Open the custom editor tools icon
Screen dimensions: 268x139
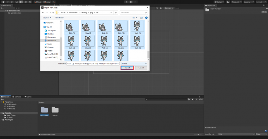[x=30, y=2]
